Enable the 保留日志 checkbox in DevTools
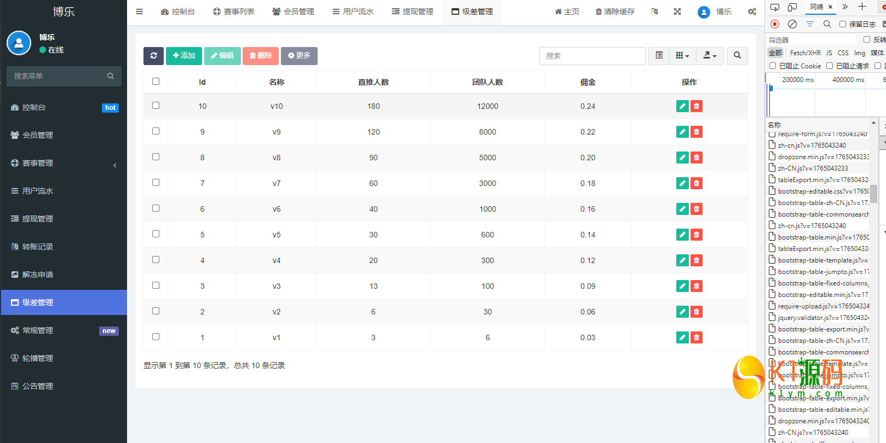Image resolution: width=886 pixels, height=443 pixels. point(843,24)
